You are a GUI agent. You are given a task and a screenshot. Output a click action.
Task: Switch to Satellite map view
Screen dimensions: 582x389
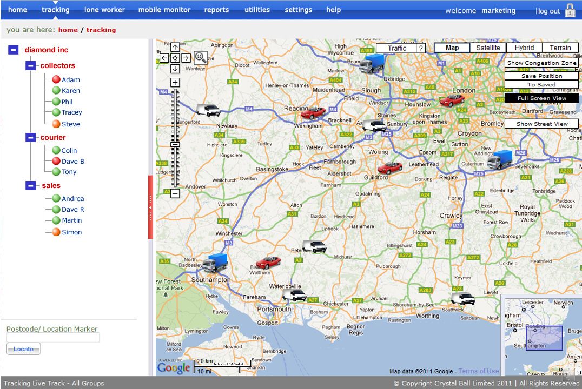click(487, 48)
